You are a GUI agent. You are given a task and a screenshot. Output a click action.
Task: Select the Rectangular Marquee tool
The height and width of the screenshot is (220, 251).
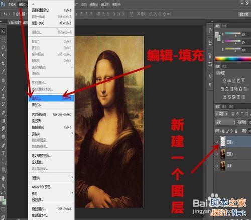pyautogui.click(x=3, y=40)
